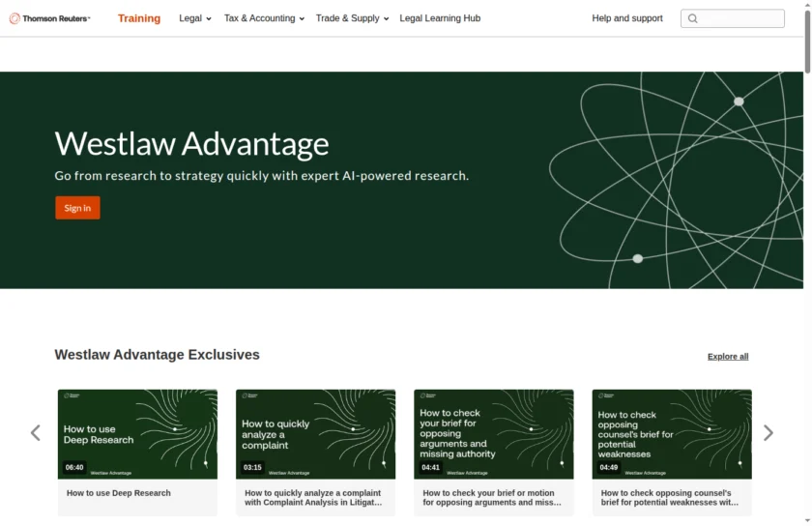
Task: Click the Westlaw Advantage Exclusives heading
Action: click(157, 355)
